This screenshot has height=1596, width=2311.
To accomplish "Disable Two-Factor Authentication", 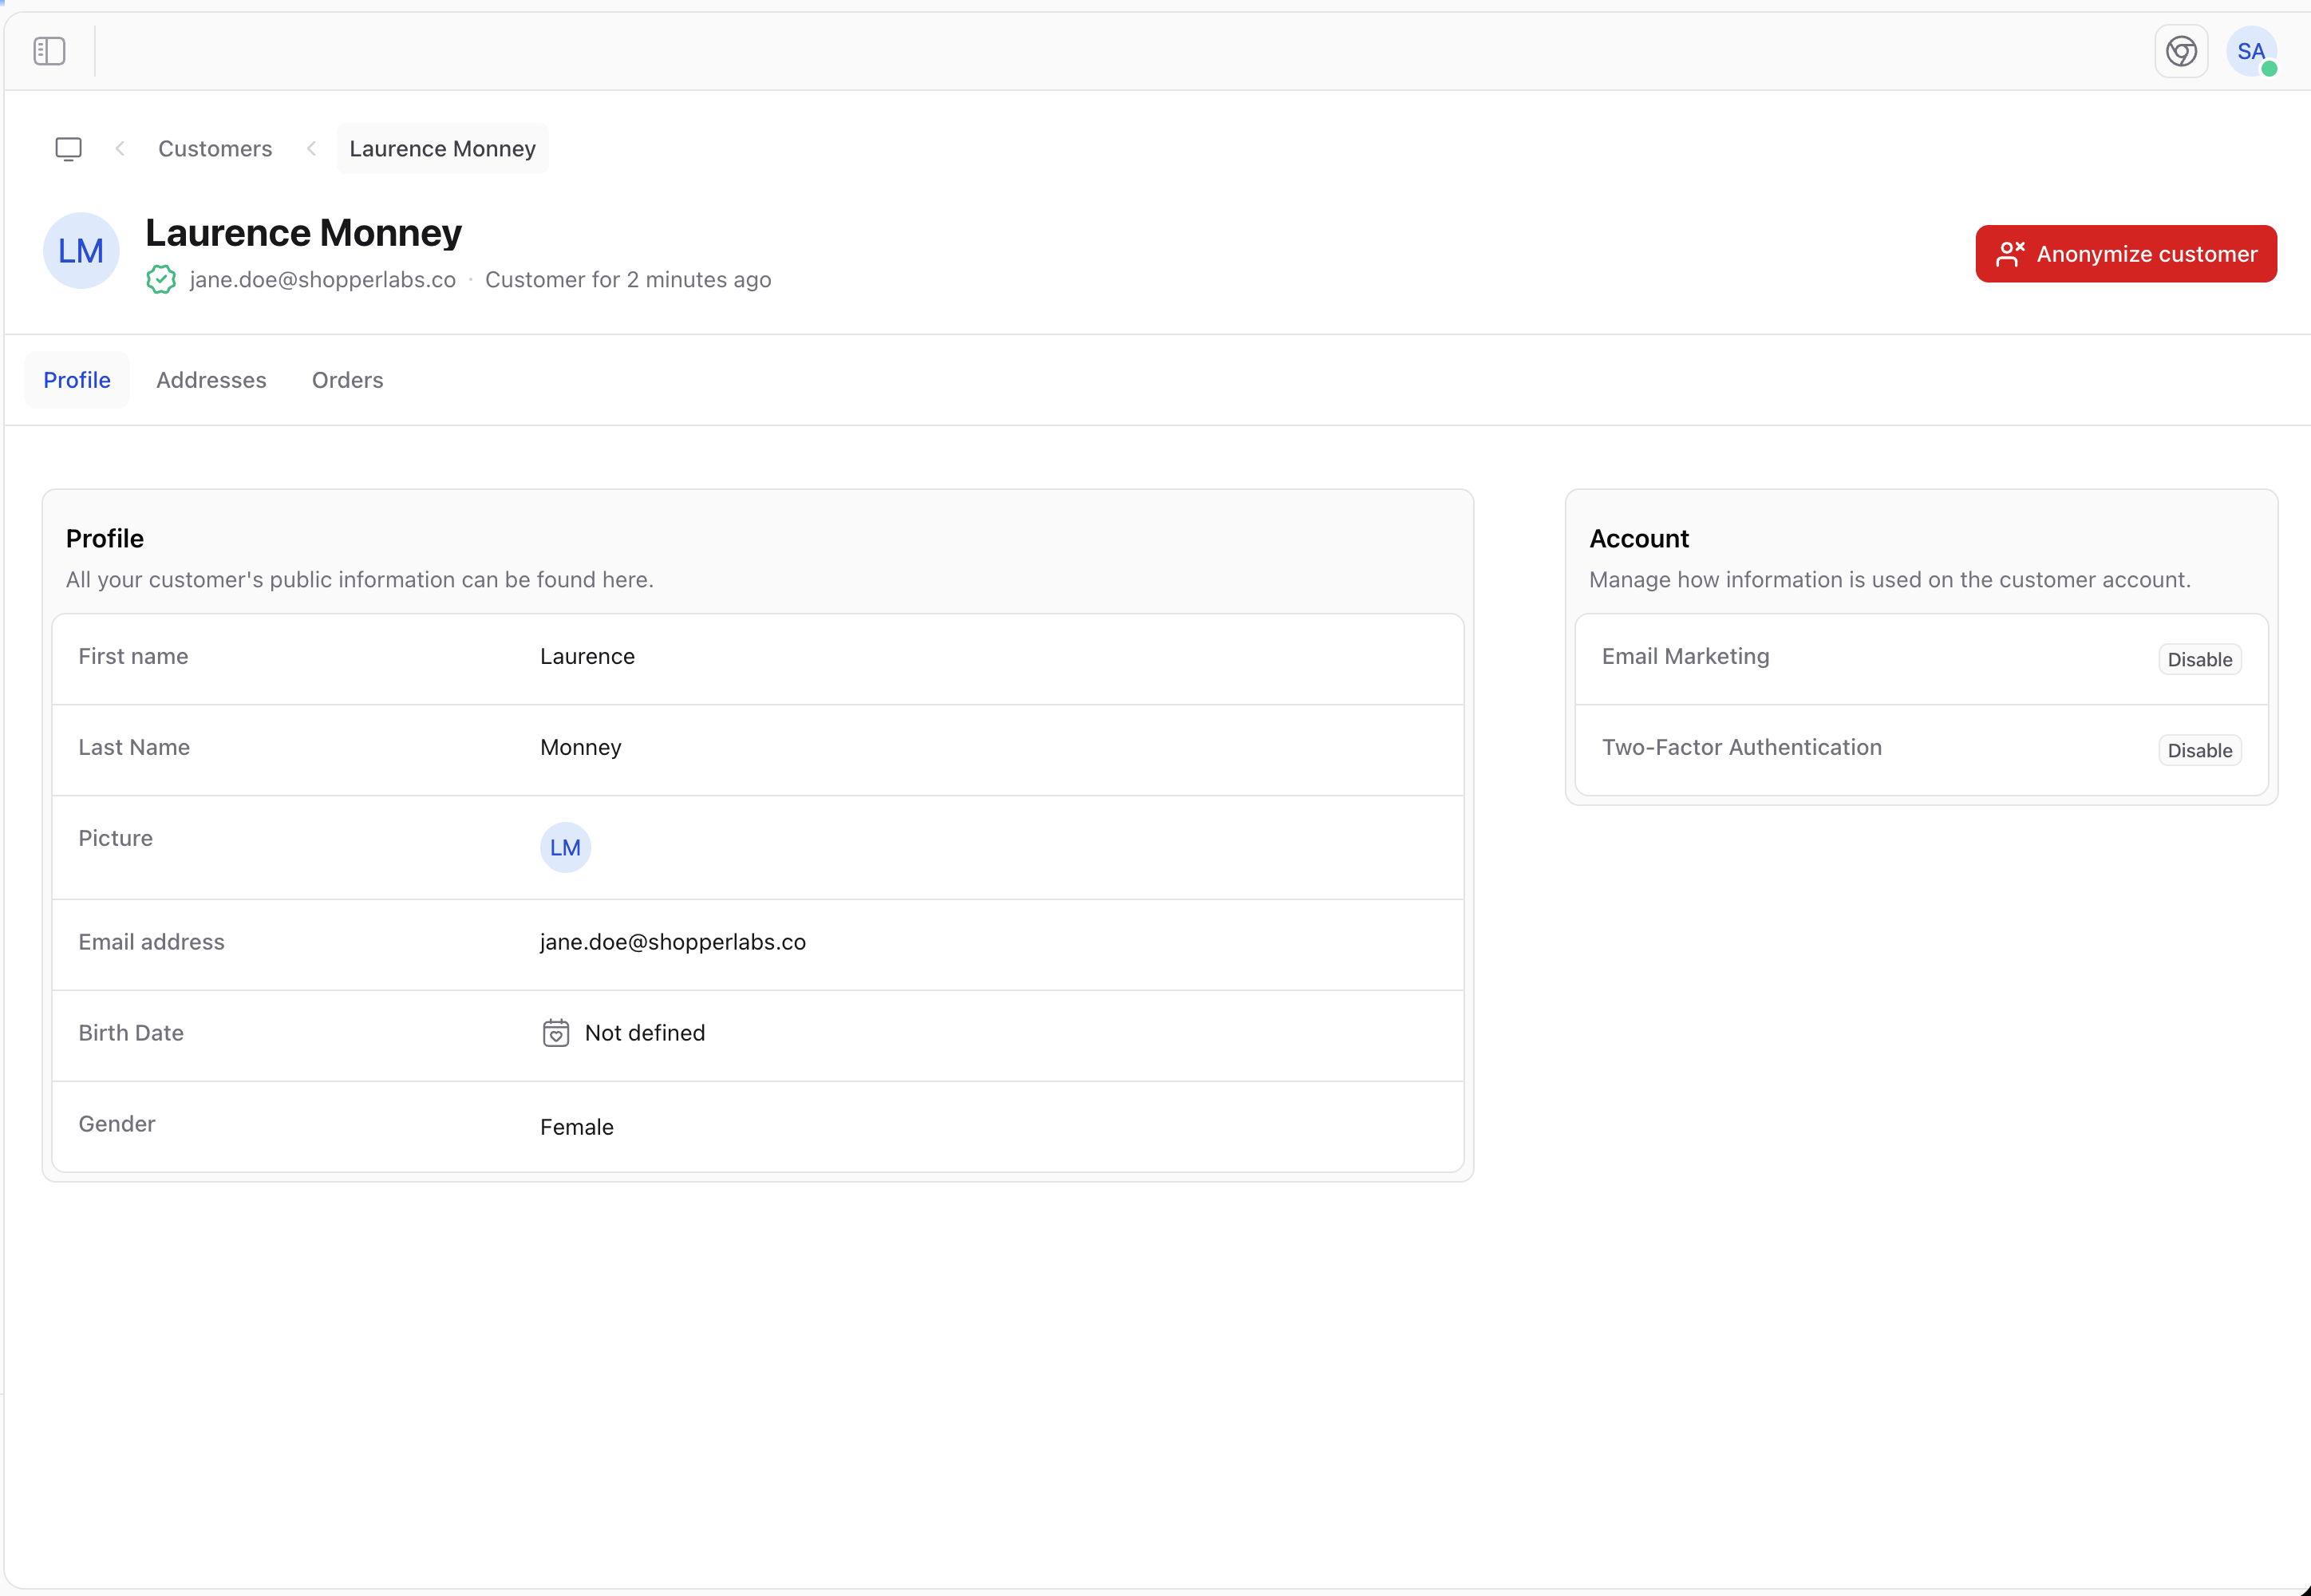I will coord(2199,751).
